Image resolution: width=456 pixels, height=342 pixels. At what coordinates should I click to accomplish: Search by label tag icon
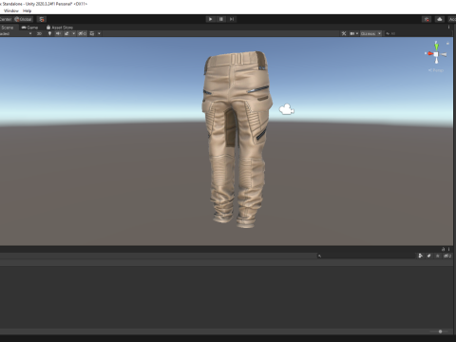(428, 256)
